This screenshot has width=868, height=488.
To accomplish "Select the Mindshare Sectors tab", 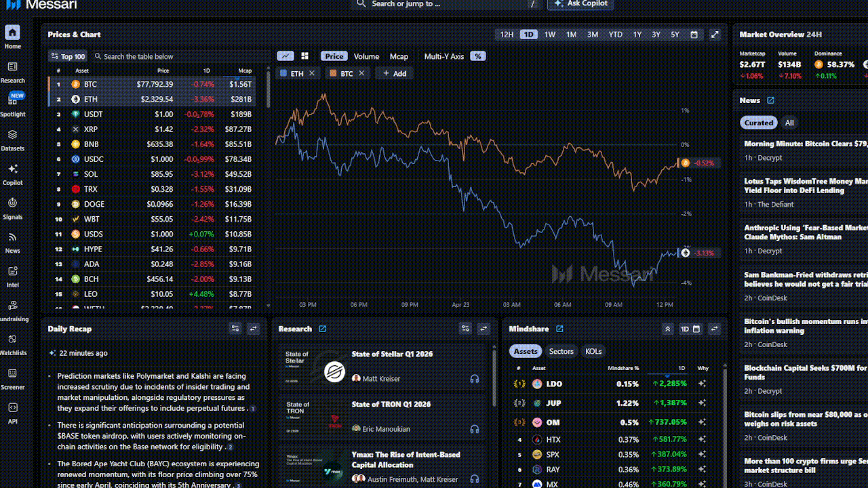I will [x=561, y=351].
